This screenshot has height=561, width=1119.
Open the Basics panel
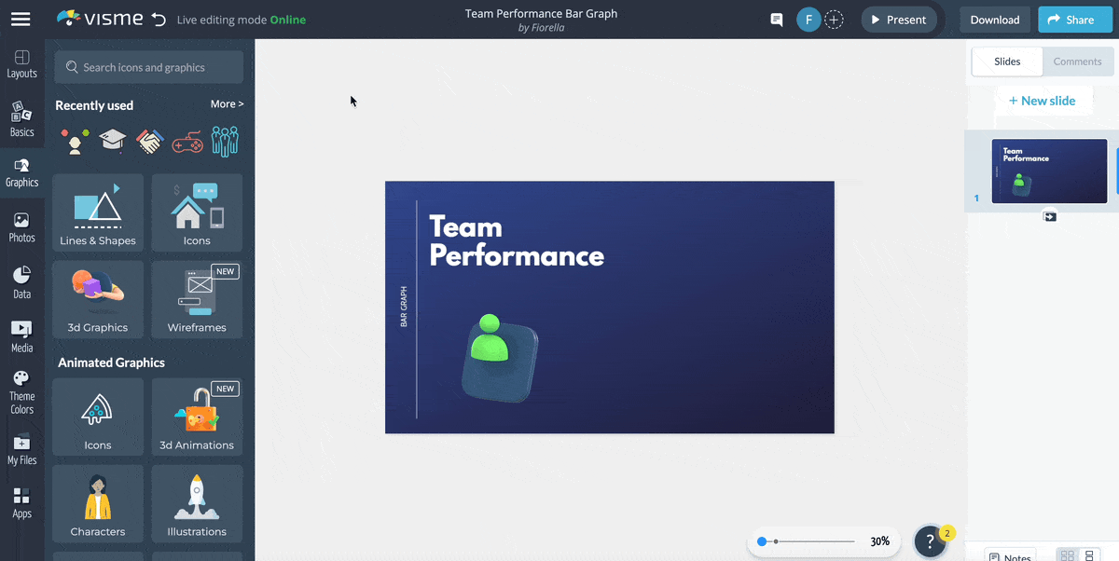click(x=22, y=117)
